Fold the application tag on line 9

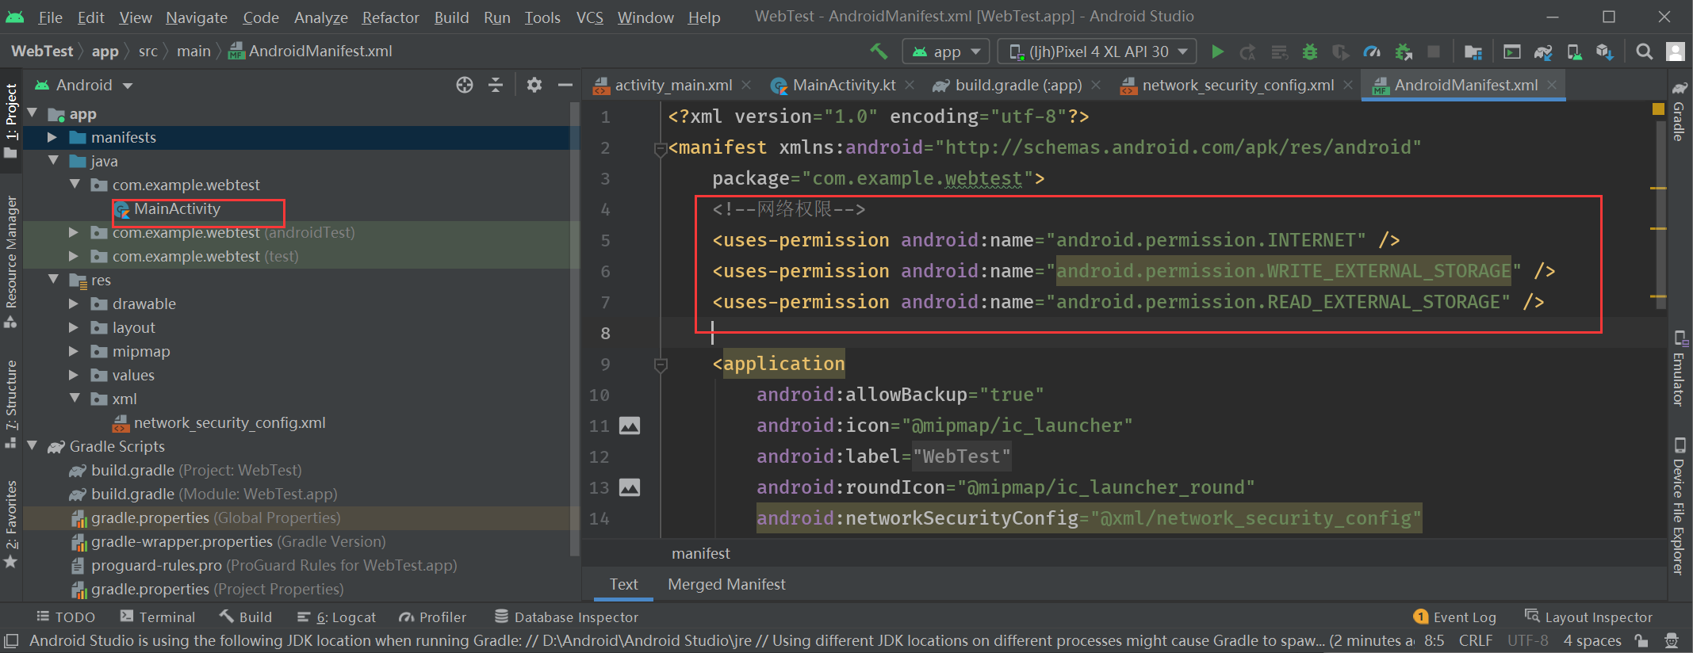click(x=661, y=365)
